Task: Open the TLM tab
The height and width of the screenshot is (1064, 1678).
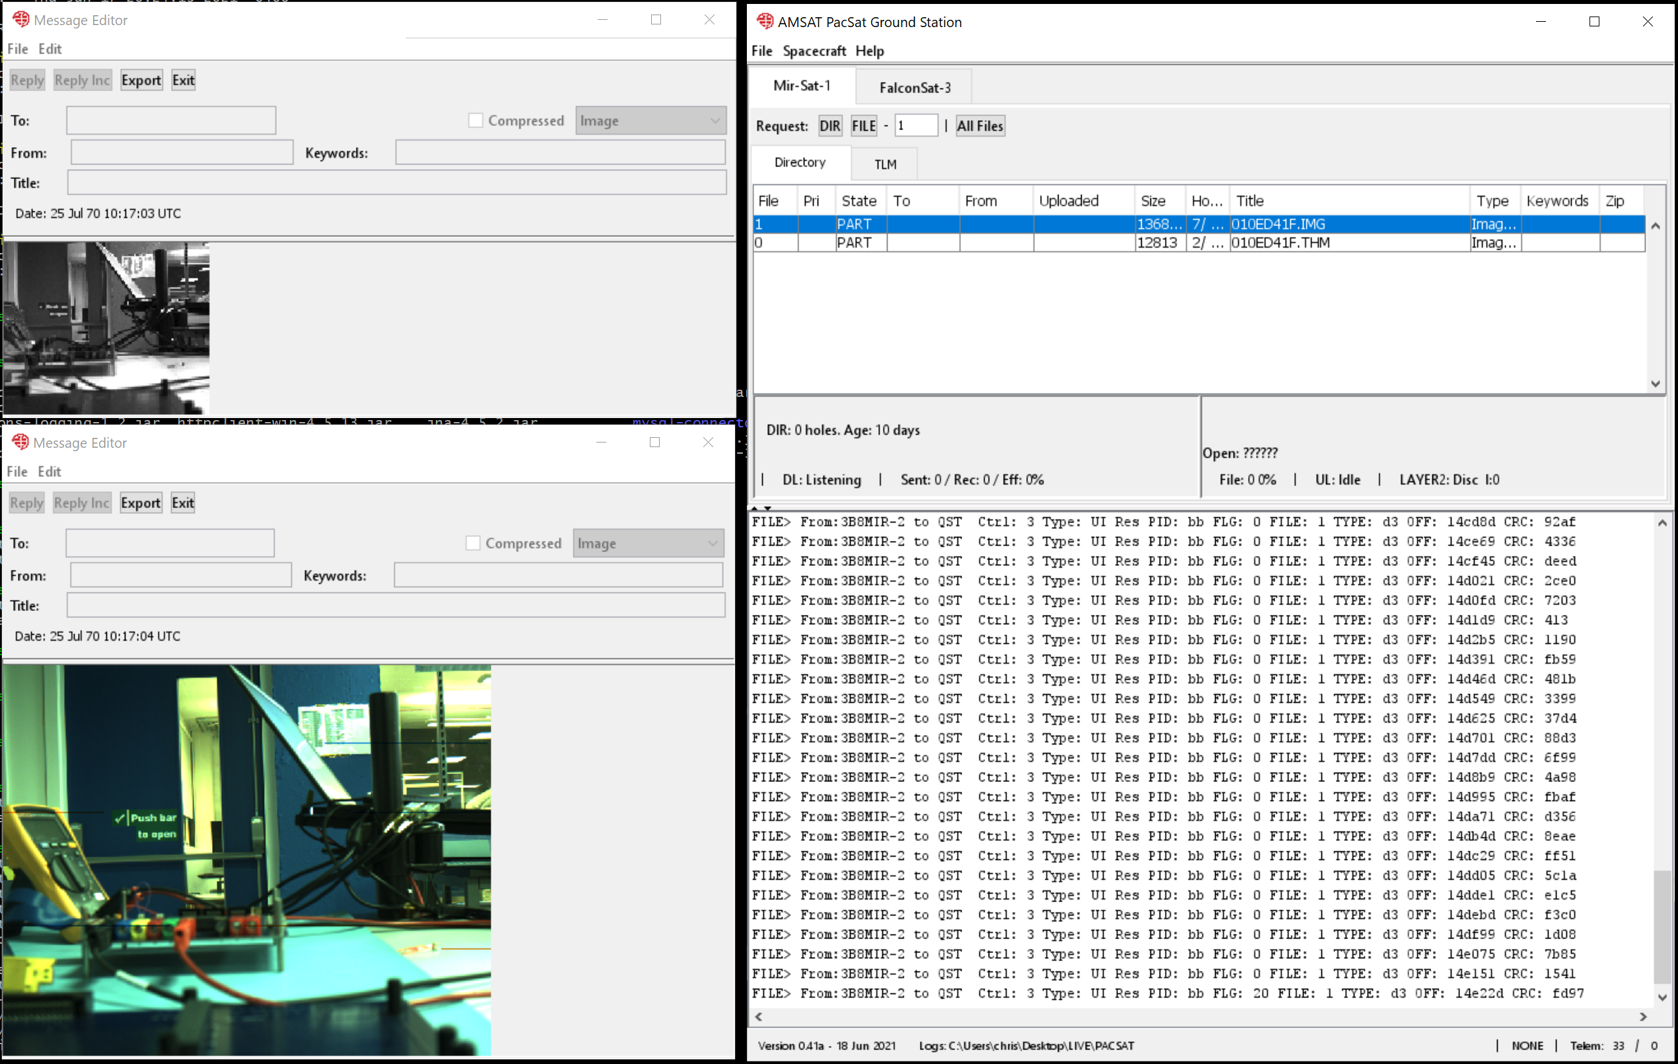Action: [885, 164]
